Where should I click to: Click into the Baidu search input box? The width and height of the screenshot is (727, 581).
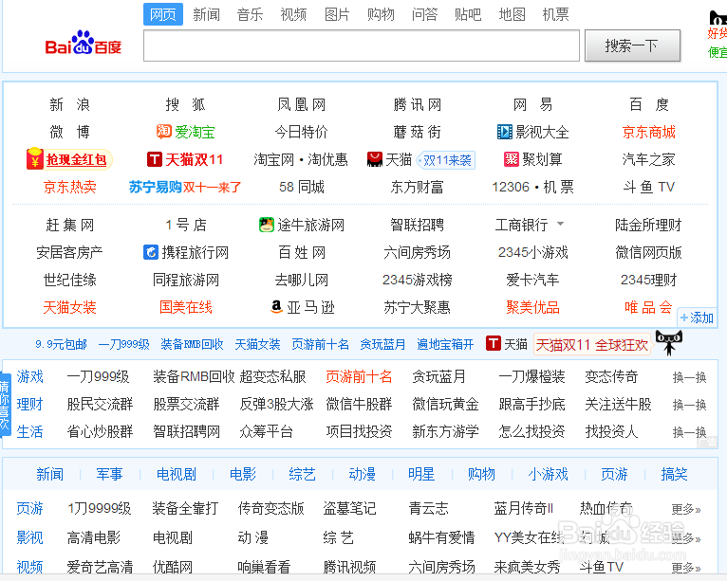[x=362, y=45]
